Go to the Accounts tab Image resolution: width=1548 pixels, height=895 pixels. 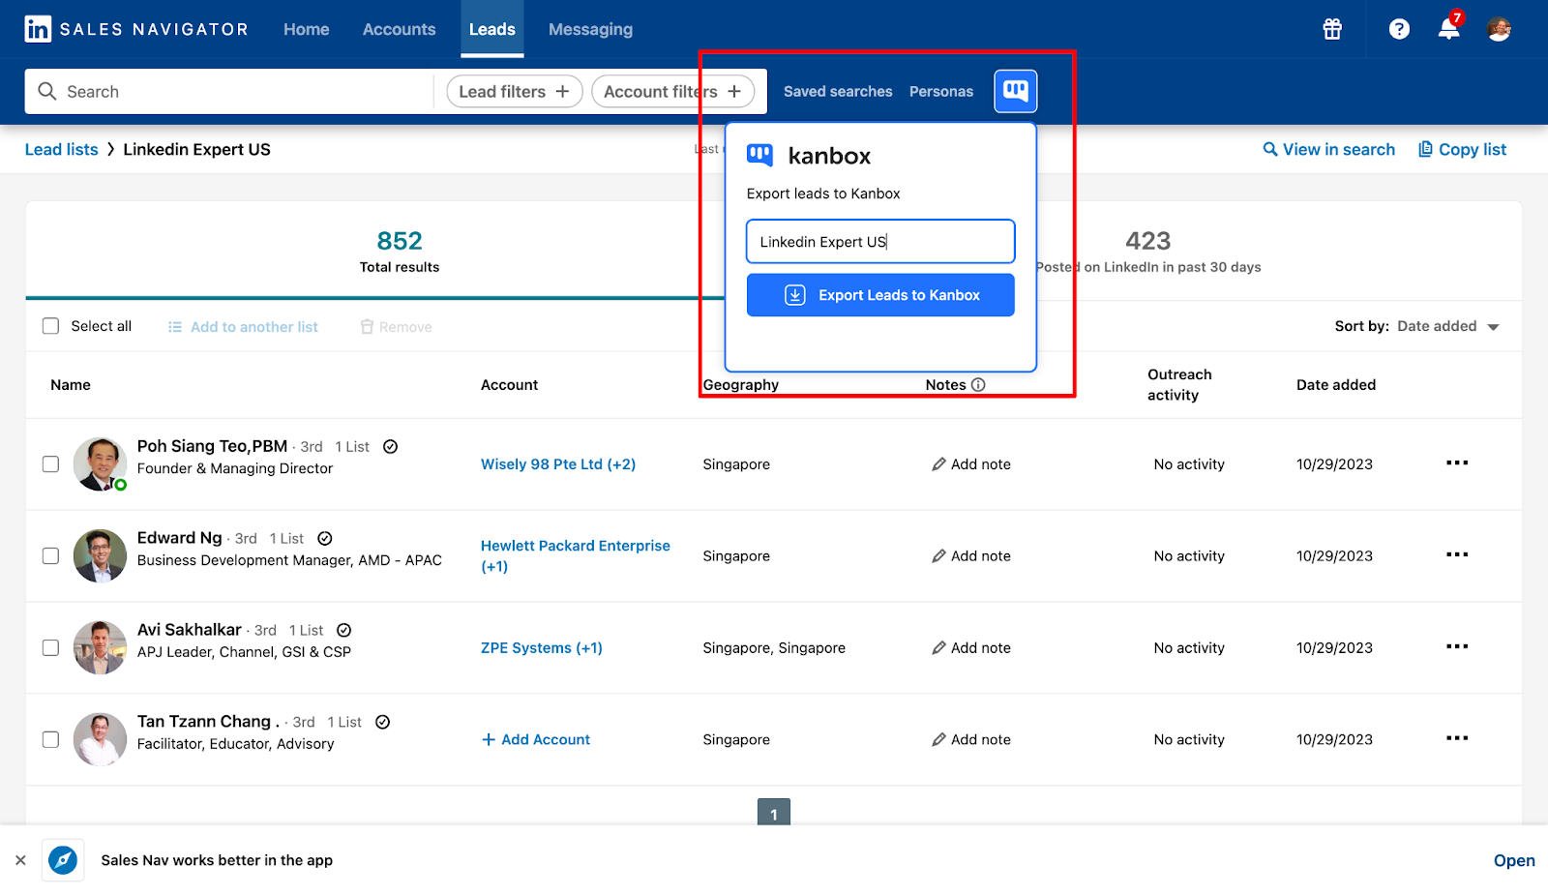(x=400, y=29)
